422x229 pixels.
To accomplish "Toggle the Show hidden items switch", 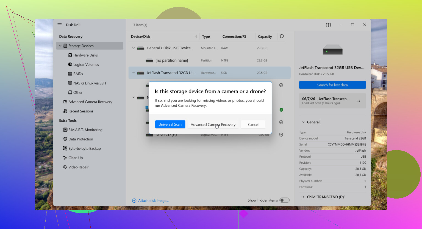I will click(284, 200).
